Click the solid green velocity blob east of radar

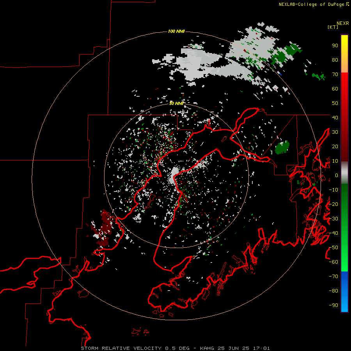point(282,147)
